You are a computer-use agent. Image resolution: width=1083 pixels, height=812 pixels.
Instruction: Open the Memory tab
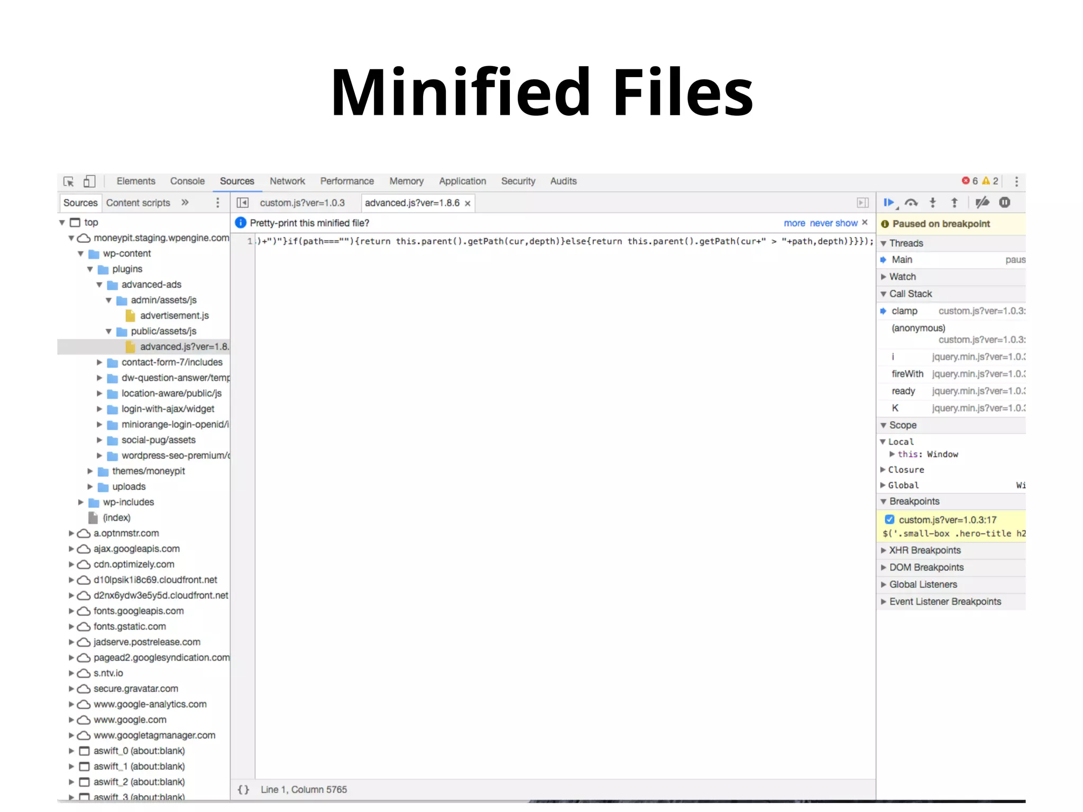[x=407, y=181]
